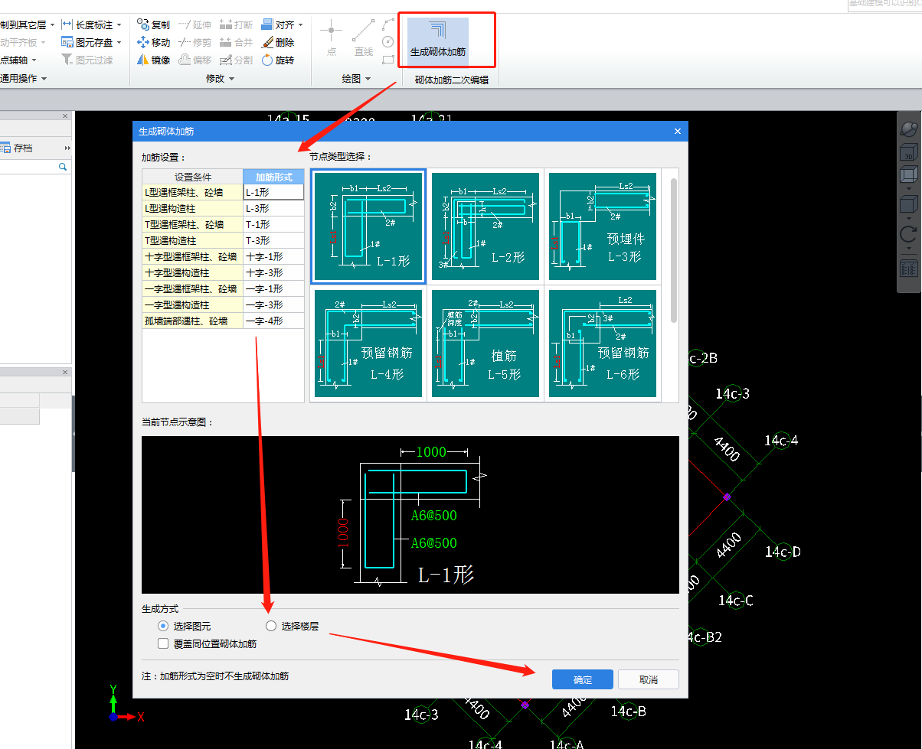This screenshot has width=922, height=749.
Task: Click the node type list scrollbar
Action: (x=674, y=250)
